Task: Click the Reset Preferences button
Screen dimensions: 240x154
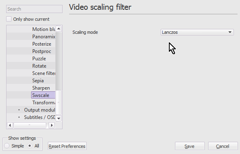Action: pos(67,146)
